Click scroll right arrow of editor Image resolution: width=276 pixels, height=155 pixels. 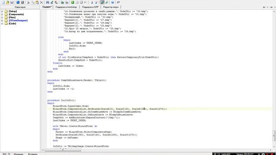[271, 150]
